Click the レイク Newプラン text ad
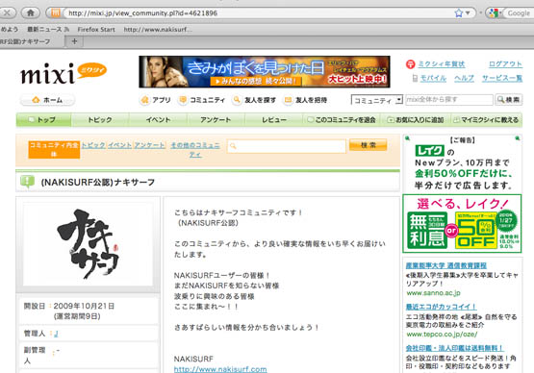This screenshot has width=534, height=373. [x=463, y=163]
